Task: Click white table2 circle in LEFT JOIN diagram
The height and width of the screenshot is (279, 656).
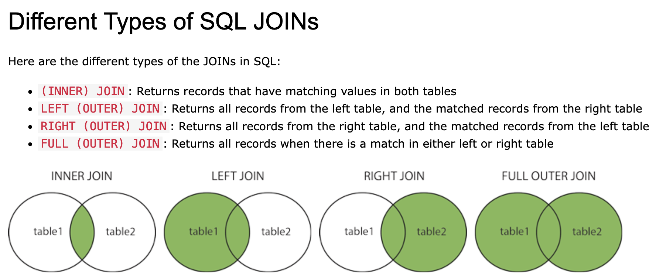Action: 276,232
